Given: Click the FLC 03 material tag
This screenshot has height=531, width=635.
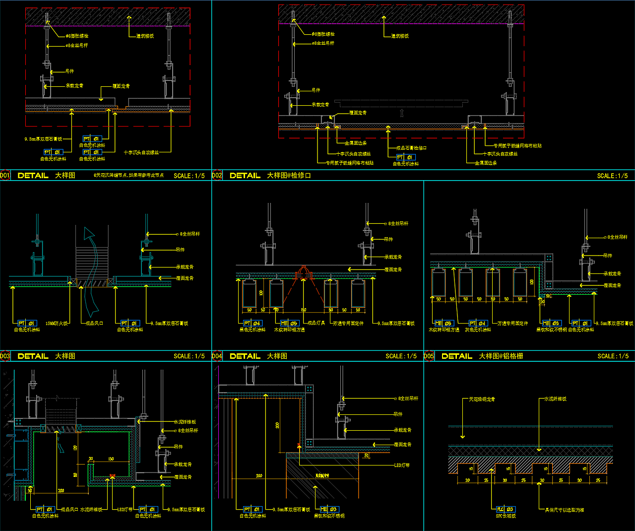Looking at the screenshot, I should tap(506, 509).
